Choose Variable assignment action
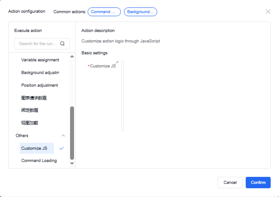 tap(40, 60)
